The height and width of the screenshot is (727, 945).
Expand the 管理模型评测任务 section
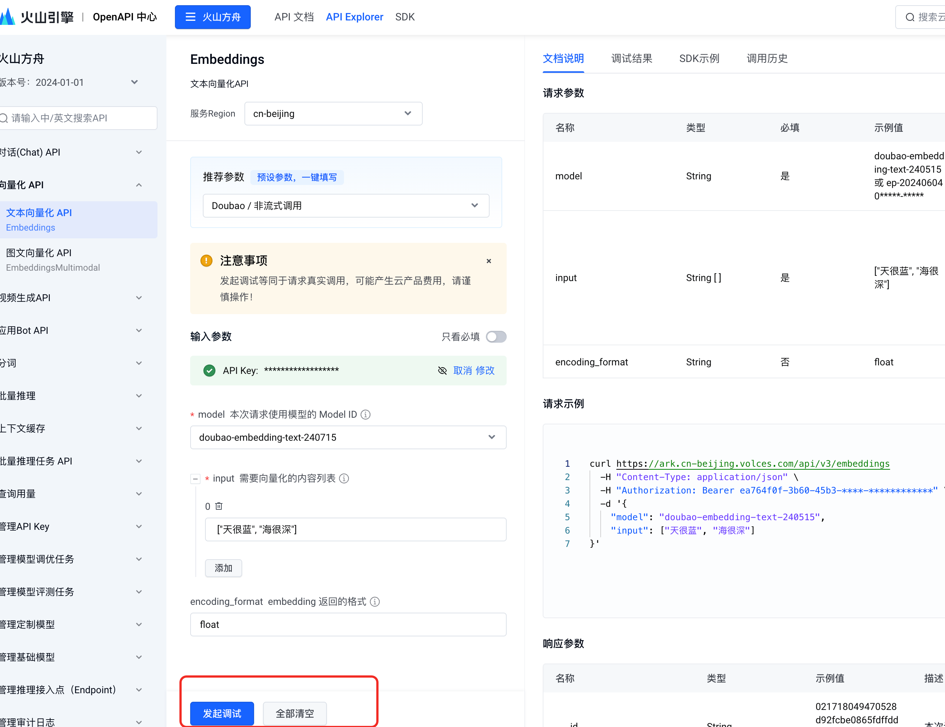(139, 591)
